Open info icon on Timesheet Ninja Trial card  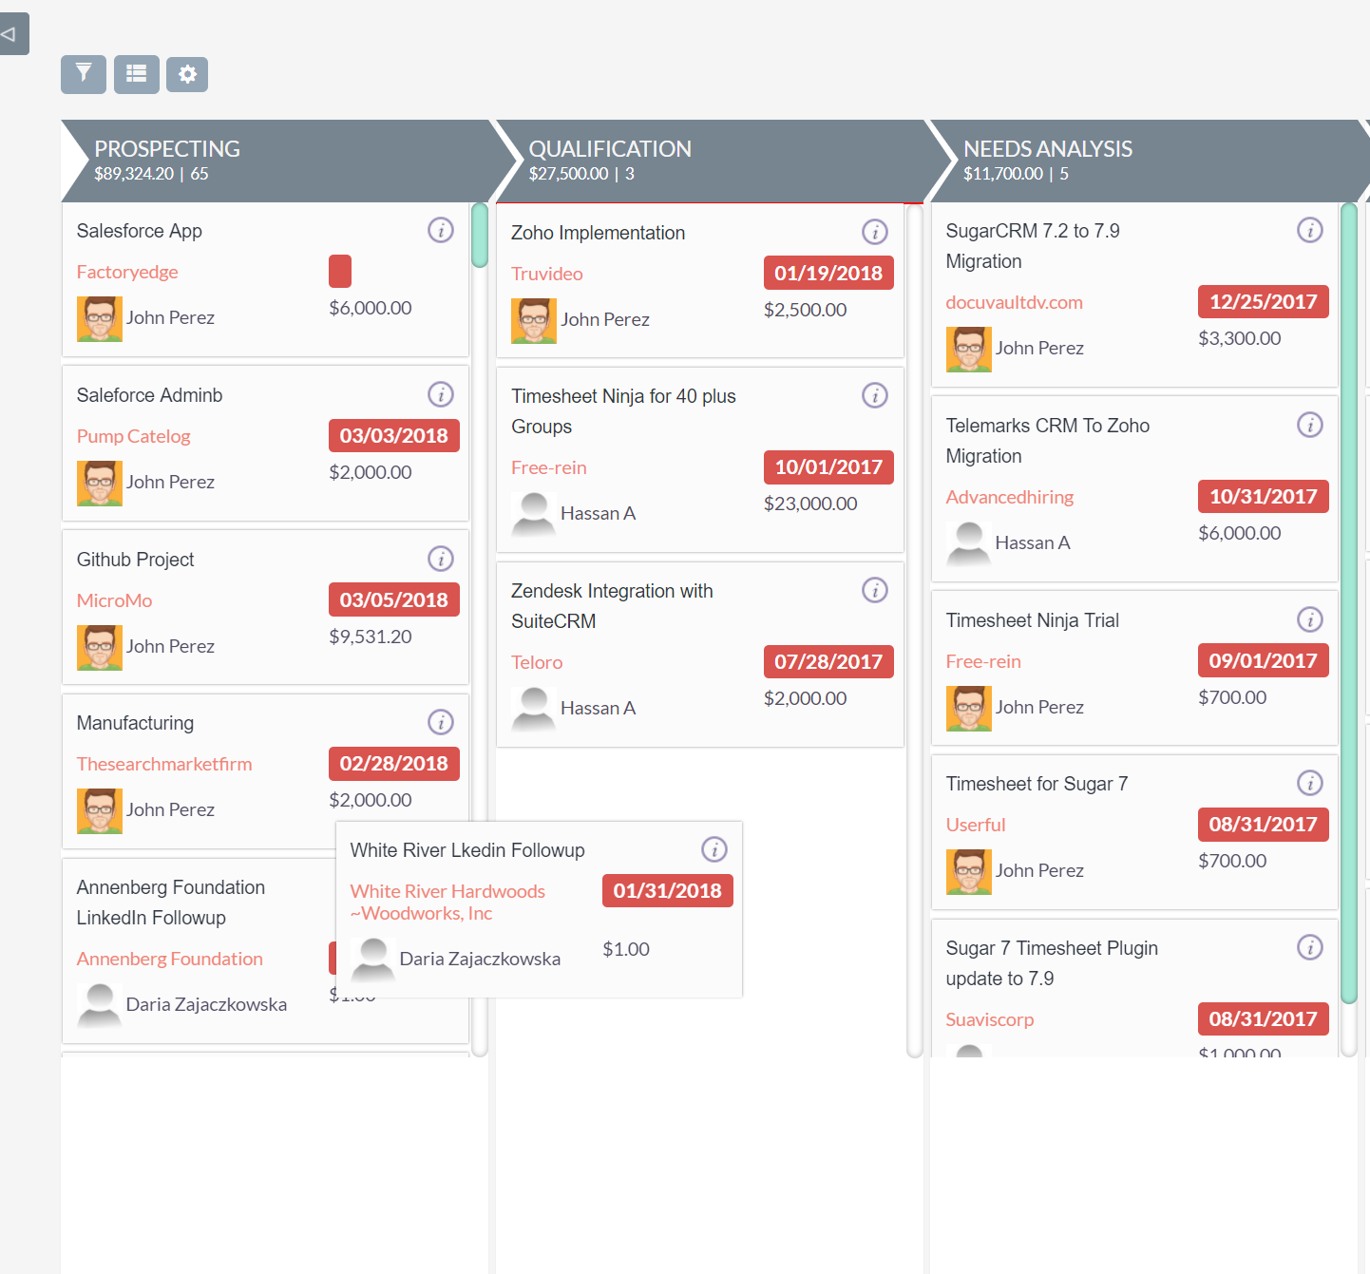(1310, 619)
